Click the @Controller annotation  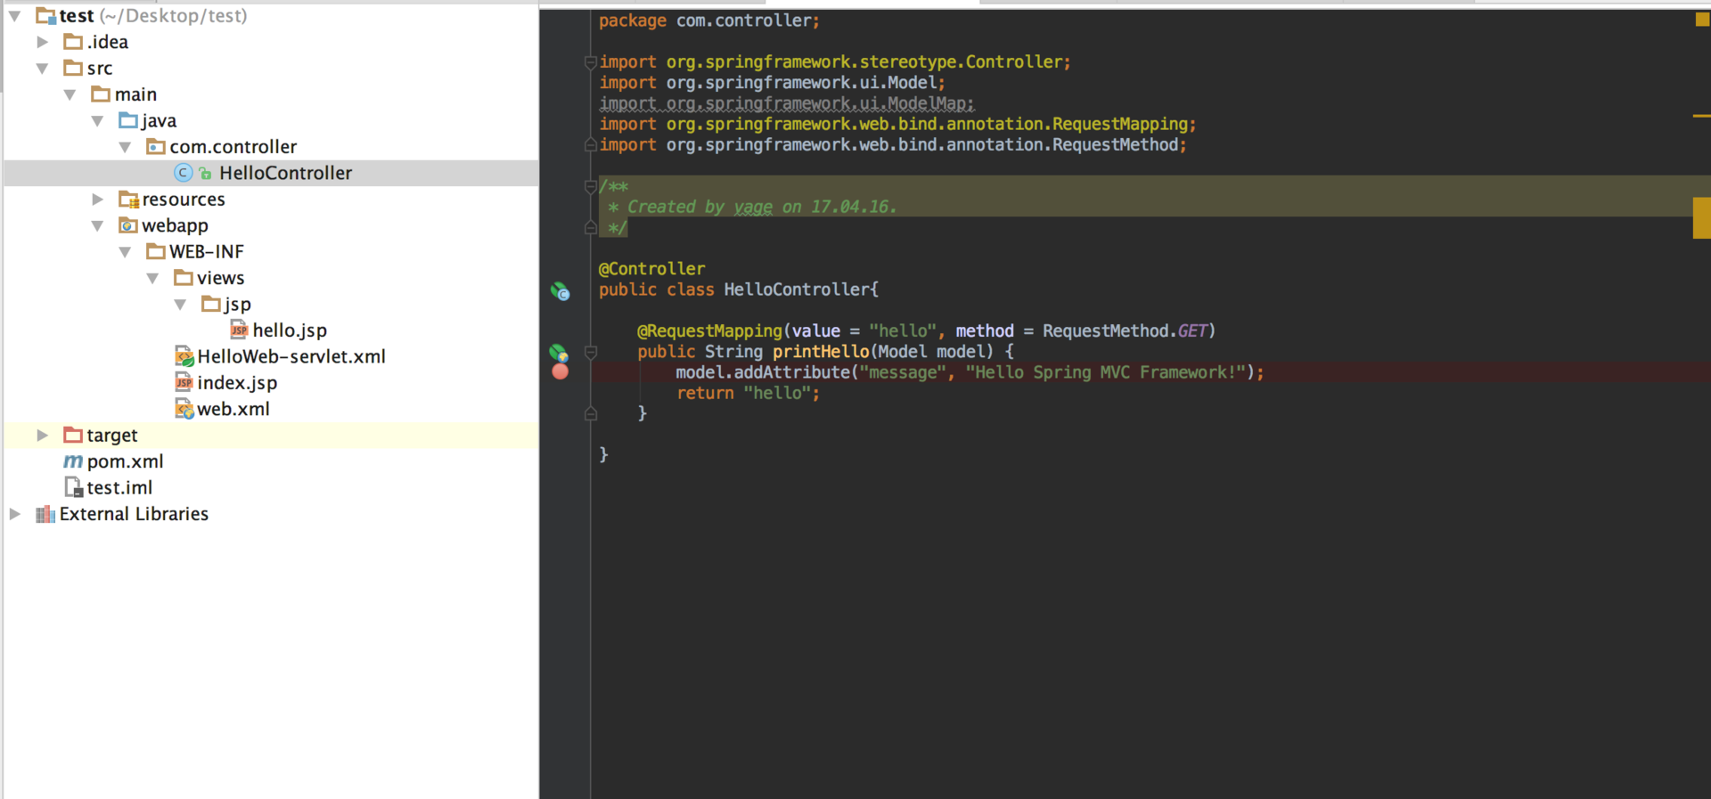(x=651, y=269)
